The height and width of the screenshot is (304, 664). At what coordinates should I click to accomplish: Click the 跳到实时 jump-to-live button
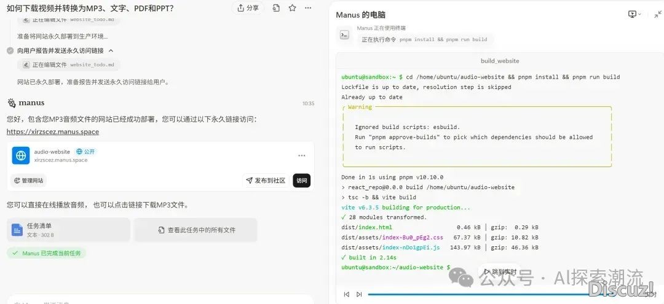pos(499,271)
